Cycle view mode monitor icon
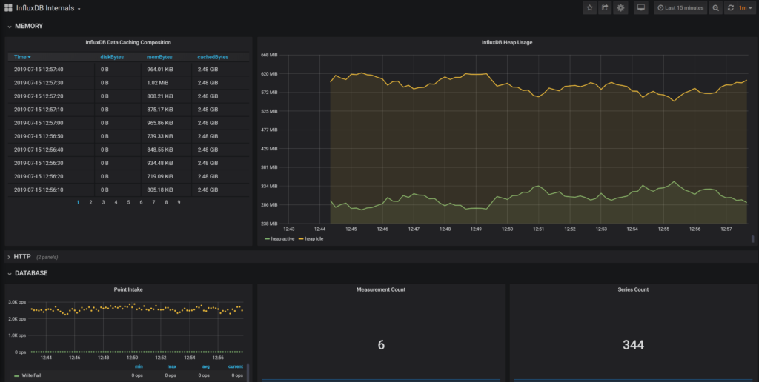 [641, 7]
